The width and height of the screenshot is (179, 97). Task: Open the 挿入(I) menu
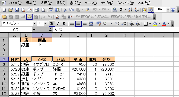[x=61, y=3]
